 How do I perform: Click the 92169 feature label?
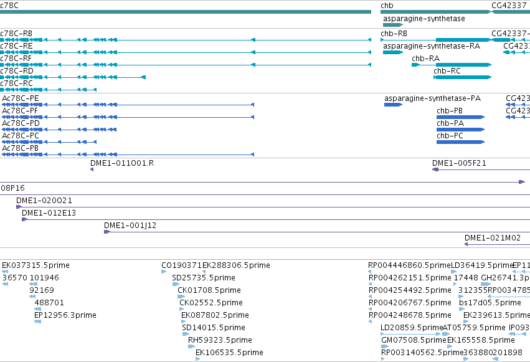42,290
